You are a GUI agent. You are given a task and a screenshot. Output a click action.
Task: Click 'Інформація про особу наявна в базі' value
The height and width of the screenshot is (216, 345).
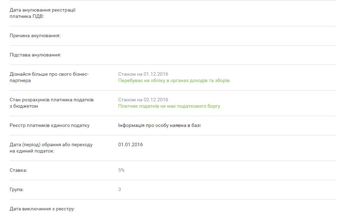click(x=159, y=126)
